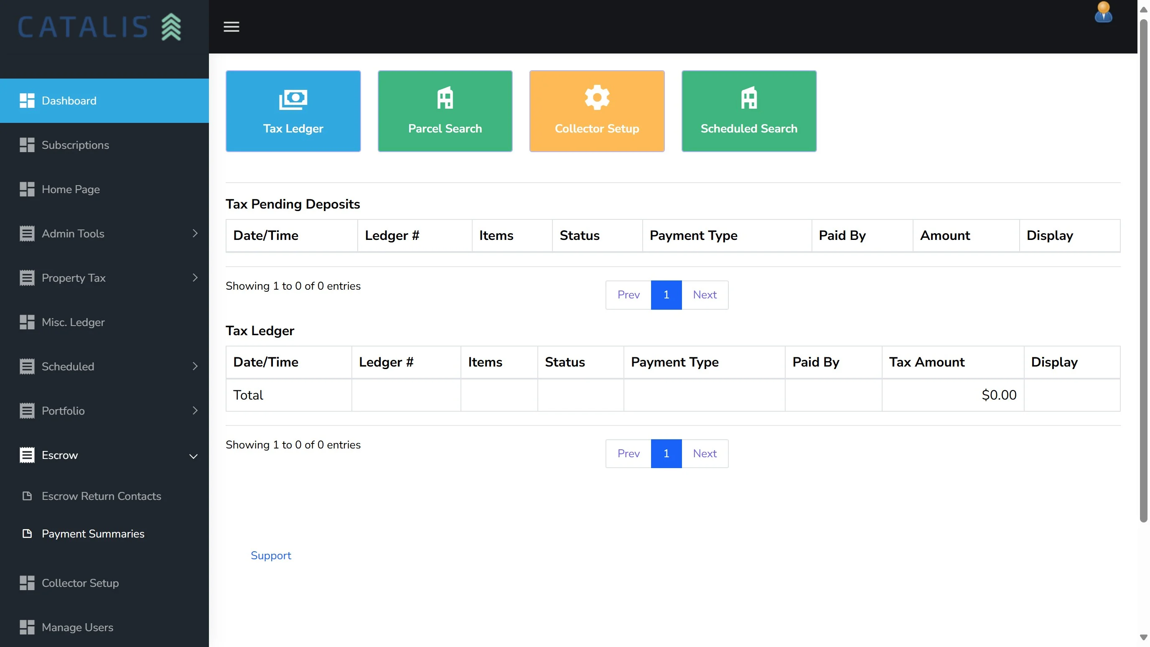
Task: Open the Dashboard menu item
Action: [104, 100]
